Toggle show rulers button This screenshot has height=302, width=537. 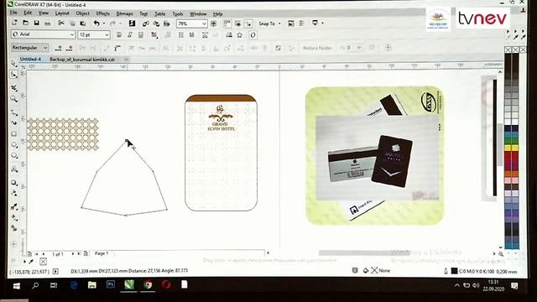coord(227,23)
